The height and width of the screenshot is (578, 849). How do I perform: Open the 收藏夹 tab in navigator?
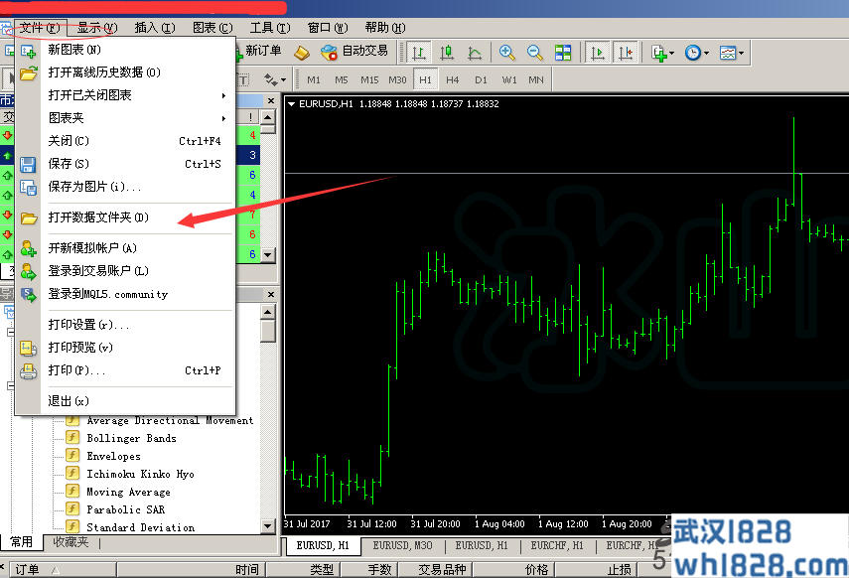(71, 542)
